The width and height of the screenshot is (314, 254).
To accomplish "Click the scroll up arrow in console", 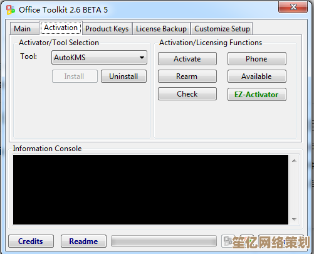I will point(294,161).
